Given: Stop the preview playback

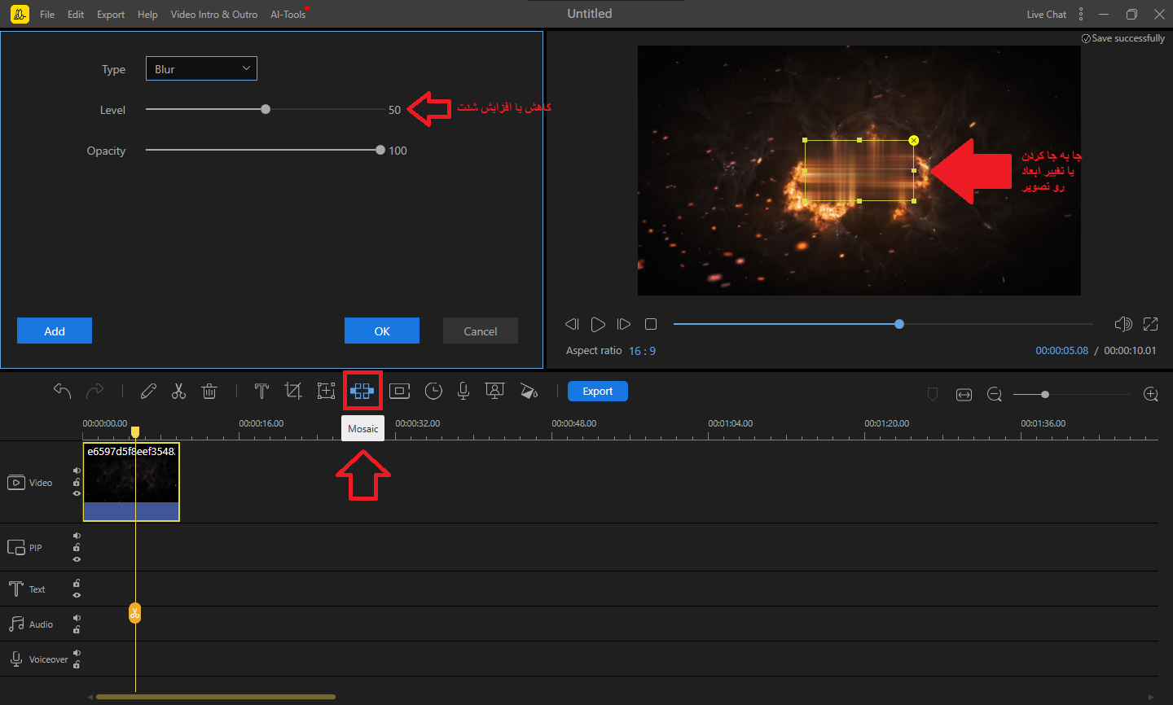Looking at the screenshot, I should point(651,324).
